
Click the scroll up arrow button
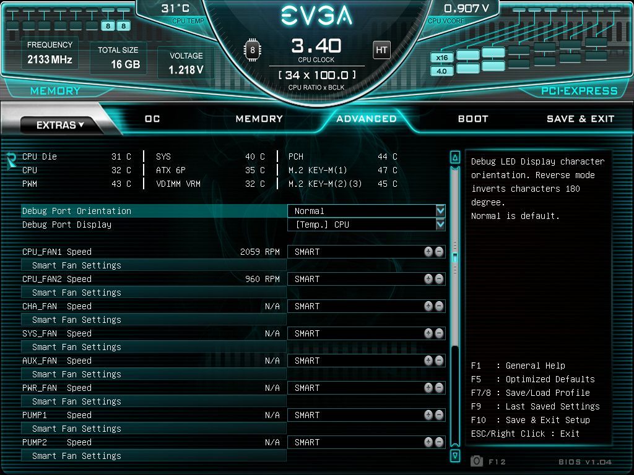point(455,158)
